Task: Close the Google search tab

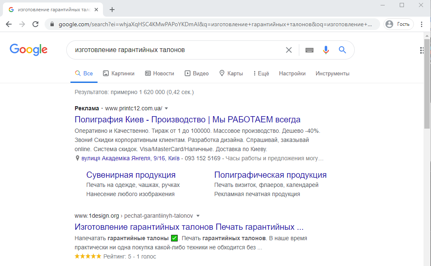Action: [96, 10]
